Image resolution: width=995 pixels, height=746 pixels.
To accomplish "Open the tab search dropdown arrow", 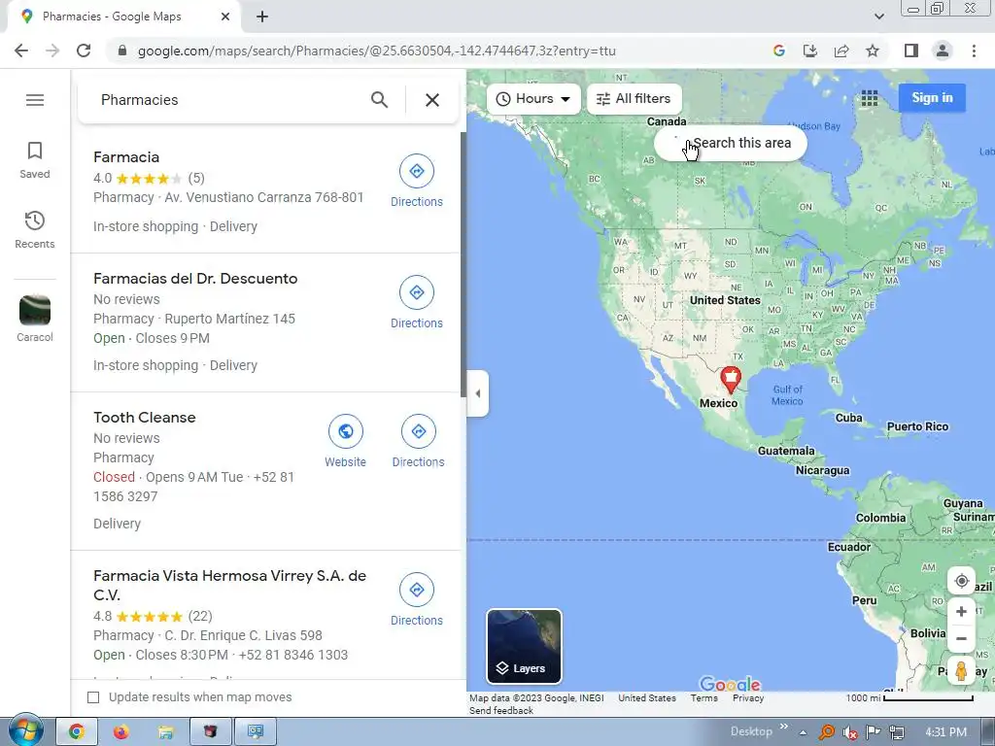I will [878, 17].
